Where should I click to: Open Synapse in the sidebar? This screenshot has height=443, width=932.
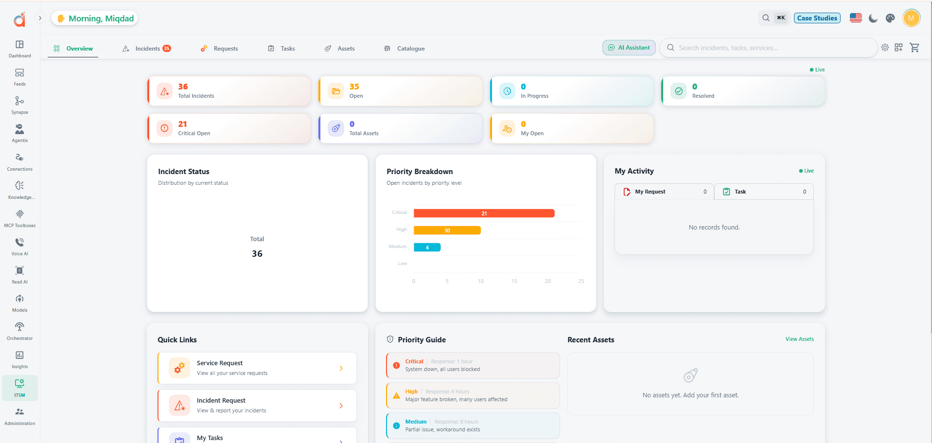click(19, 105)
